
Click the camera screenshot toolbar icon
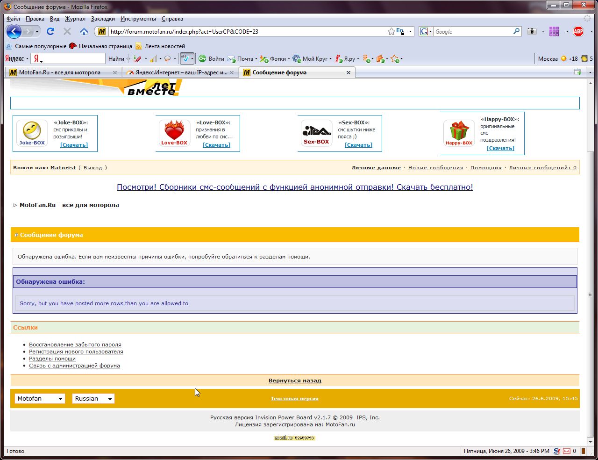532,31
